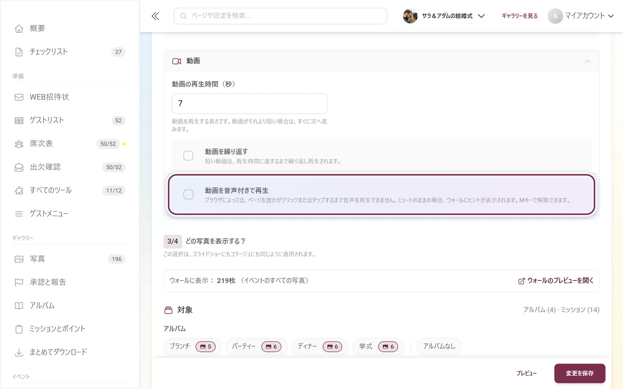The width and height of the screenshot is (623, 389).
Task: Click the すべてのツール puzzle icon
Action: 19,191
